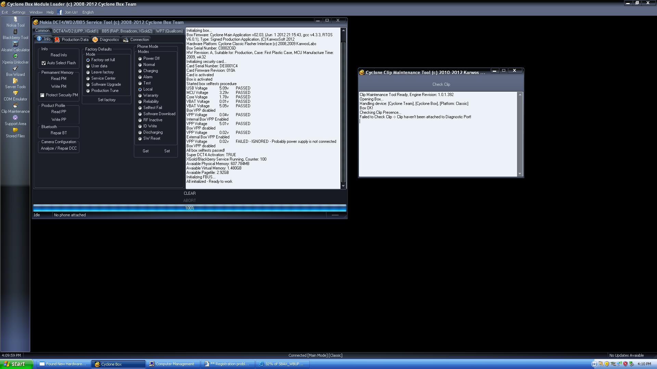Image resolution: width=657 pixels, height=369 pixels.
Task: Show hidden system tray icons
Action: 594,364
